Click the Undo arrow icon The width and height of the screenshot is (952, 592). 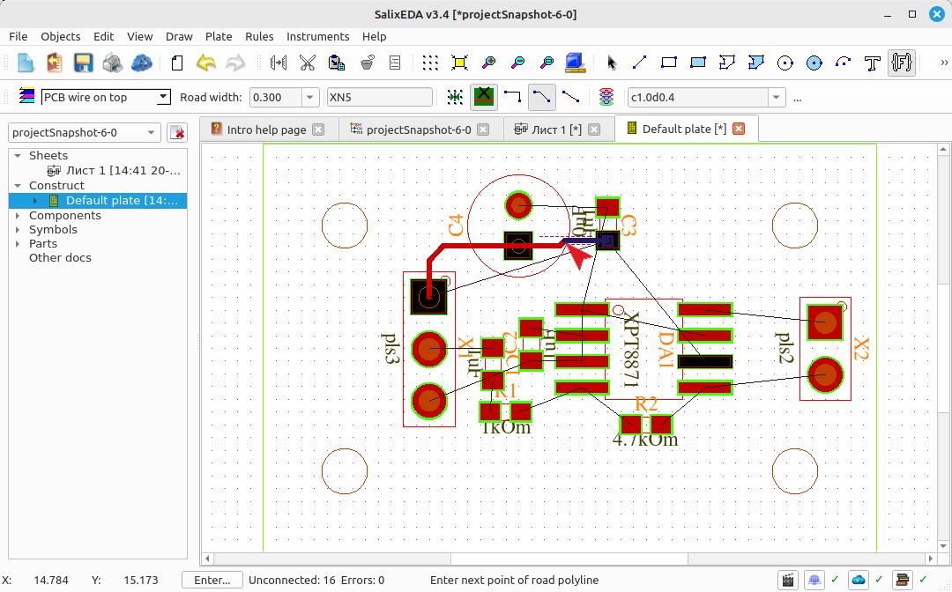click(x=206, y=63)
